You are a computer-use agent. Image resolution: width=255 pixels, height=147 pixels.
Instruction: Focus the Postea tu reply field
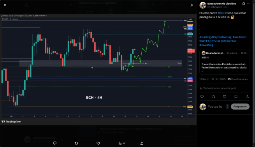(x=216, y=107)
